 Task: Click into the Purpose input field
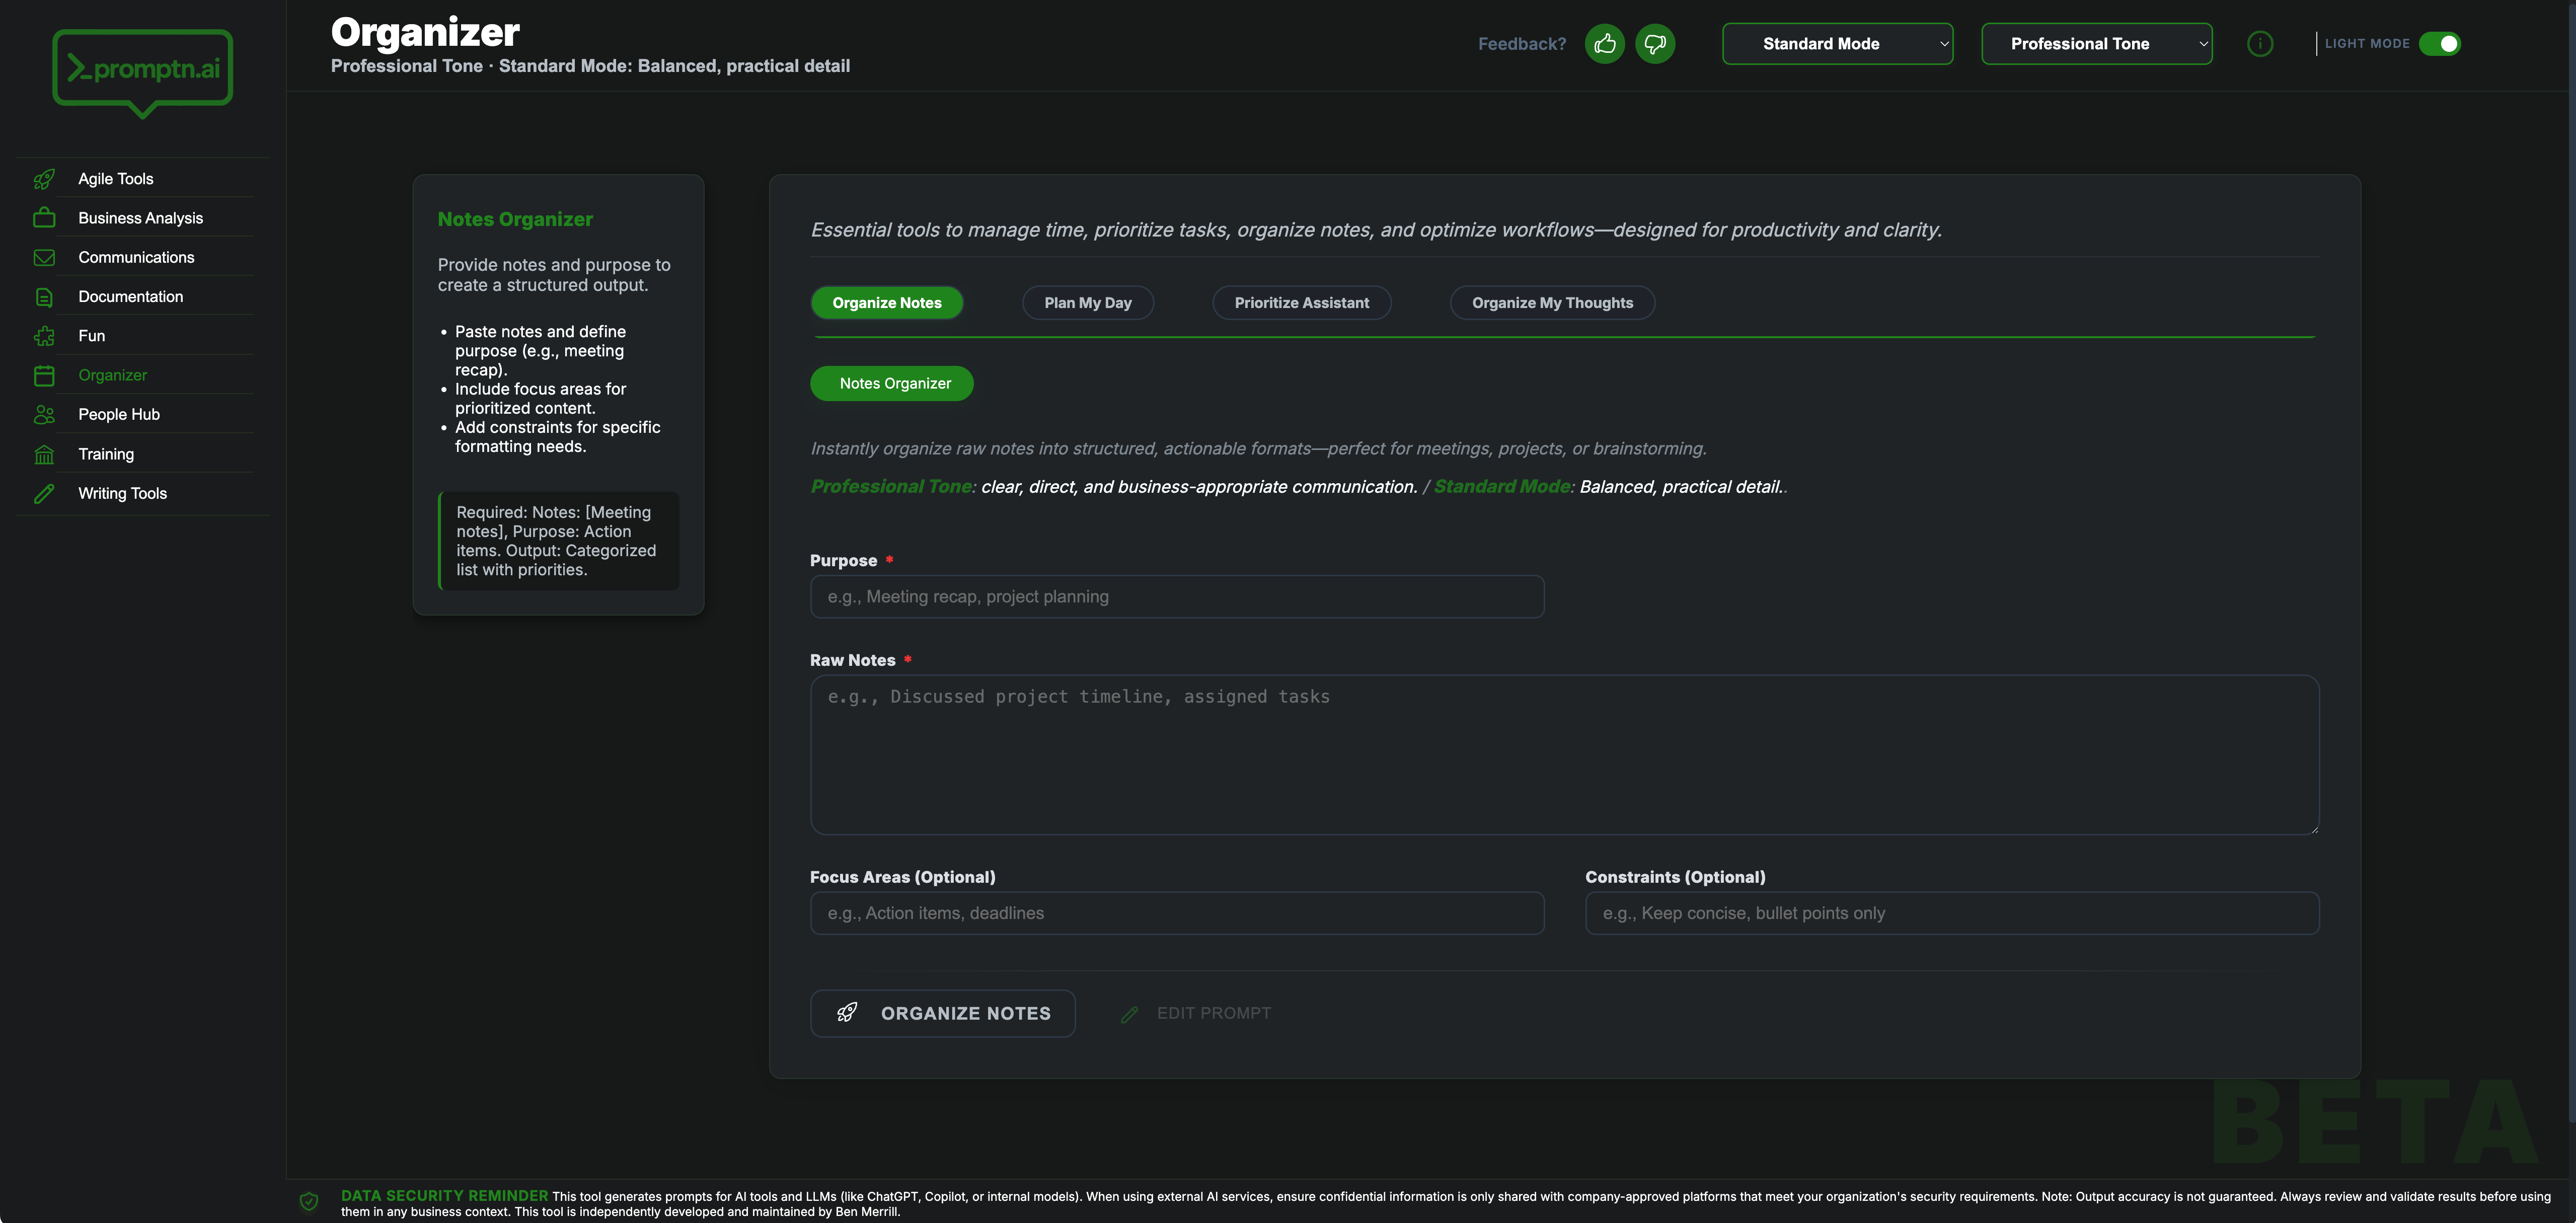(x=1176, y=597)
